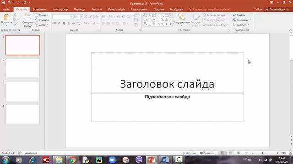Screen dimensions: 293x164
Task: Clear all text formatting icon
Action: click(97, 17)
